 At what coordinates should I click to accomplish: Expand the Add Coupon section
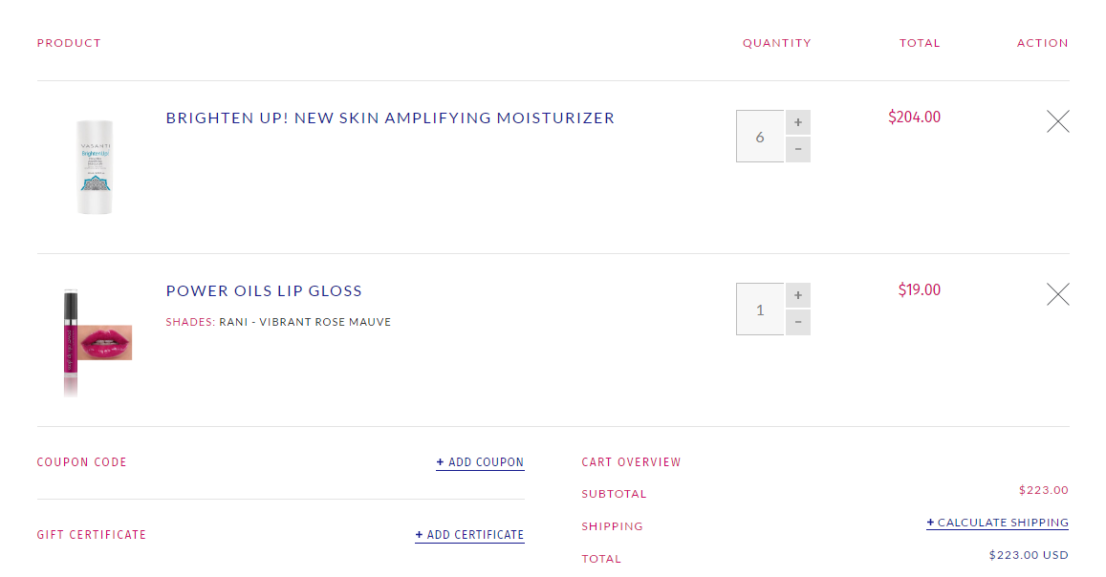click(x=480, y=462)
